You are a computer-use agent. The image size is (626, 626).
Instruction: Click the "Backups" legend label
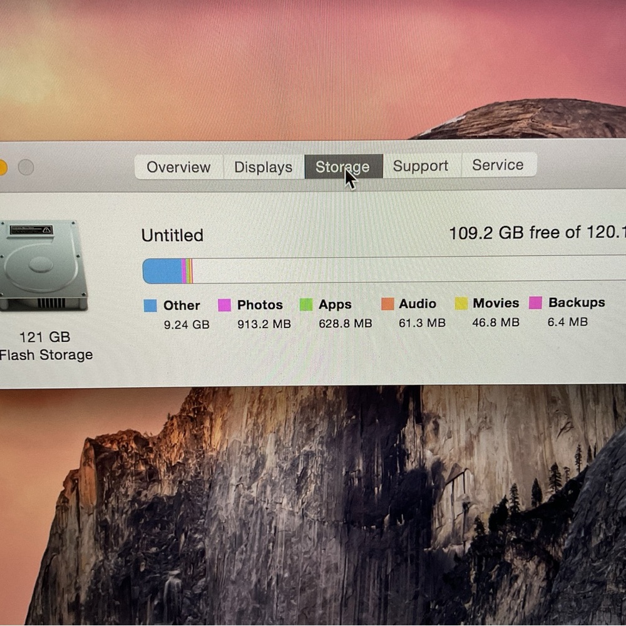[577, 302]
